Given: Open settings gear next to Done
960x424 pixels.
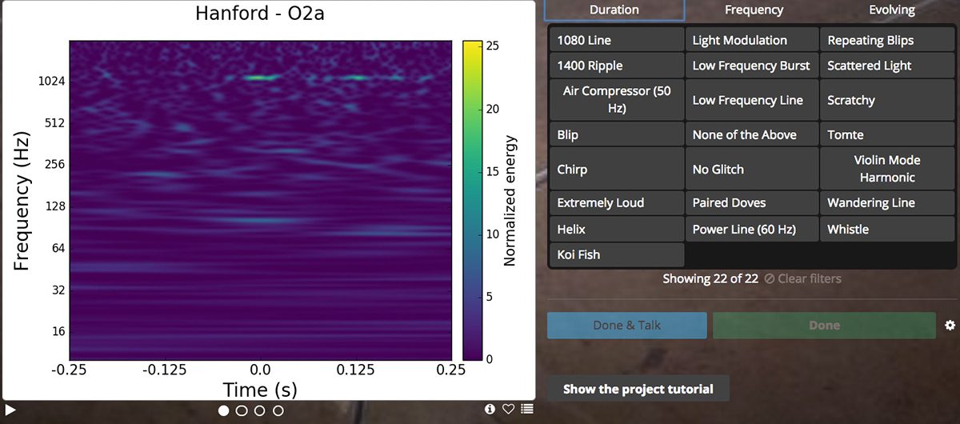Looking at the screenshot, I should [x=950, y=326].
